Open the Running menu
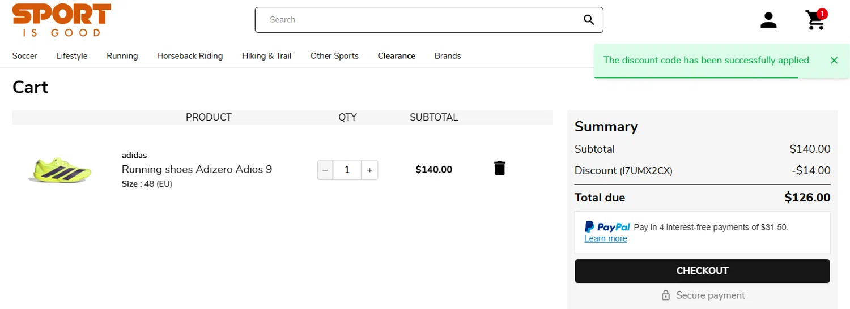The height and width of the screenshot is (309, 850). (122, 56)
